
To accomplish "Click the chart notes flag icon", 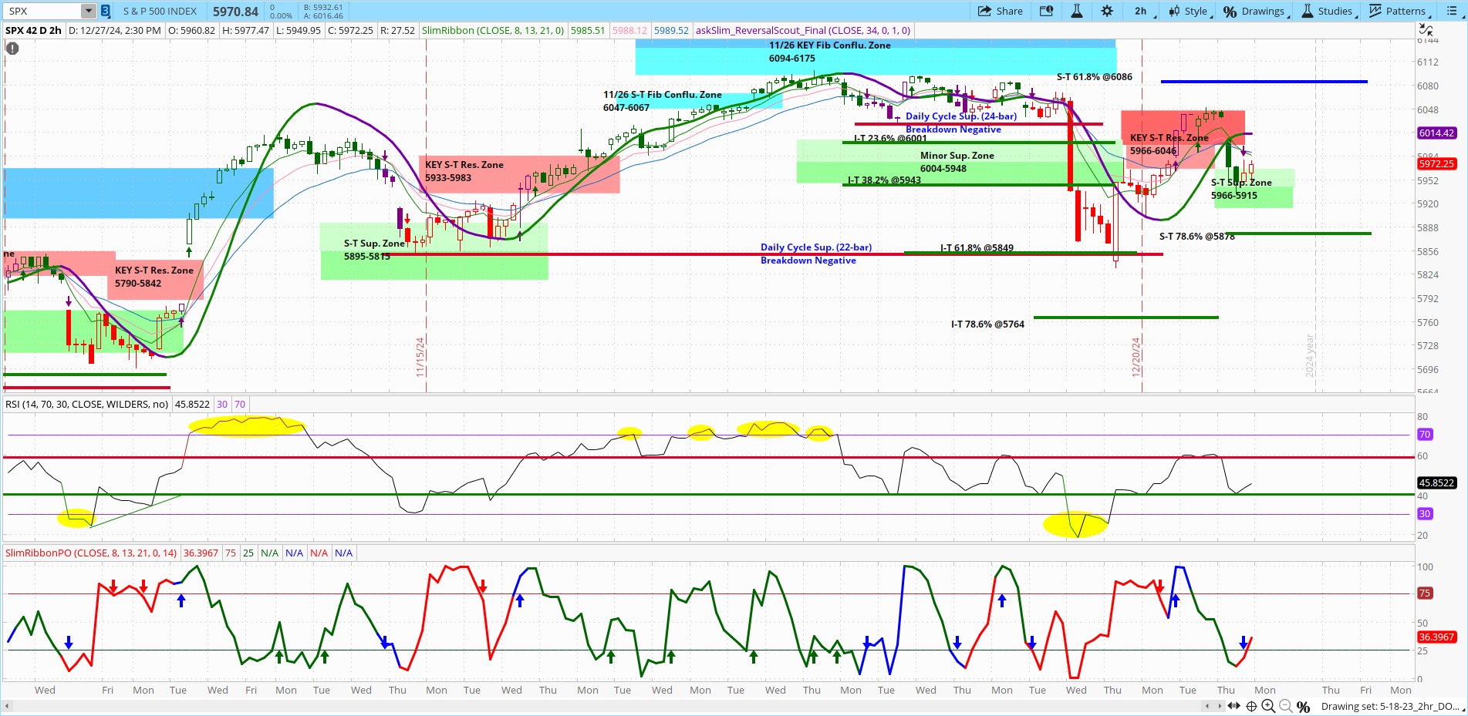I will click(x=1046, y=11).
